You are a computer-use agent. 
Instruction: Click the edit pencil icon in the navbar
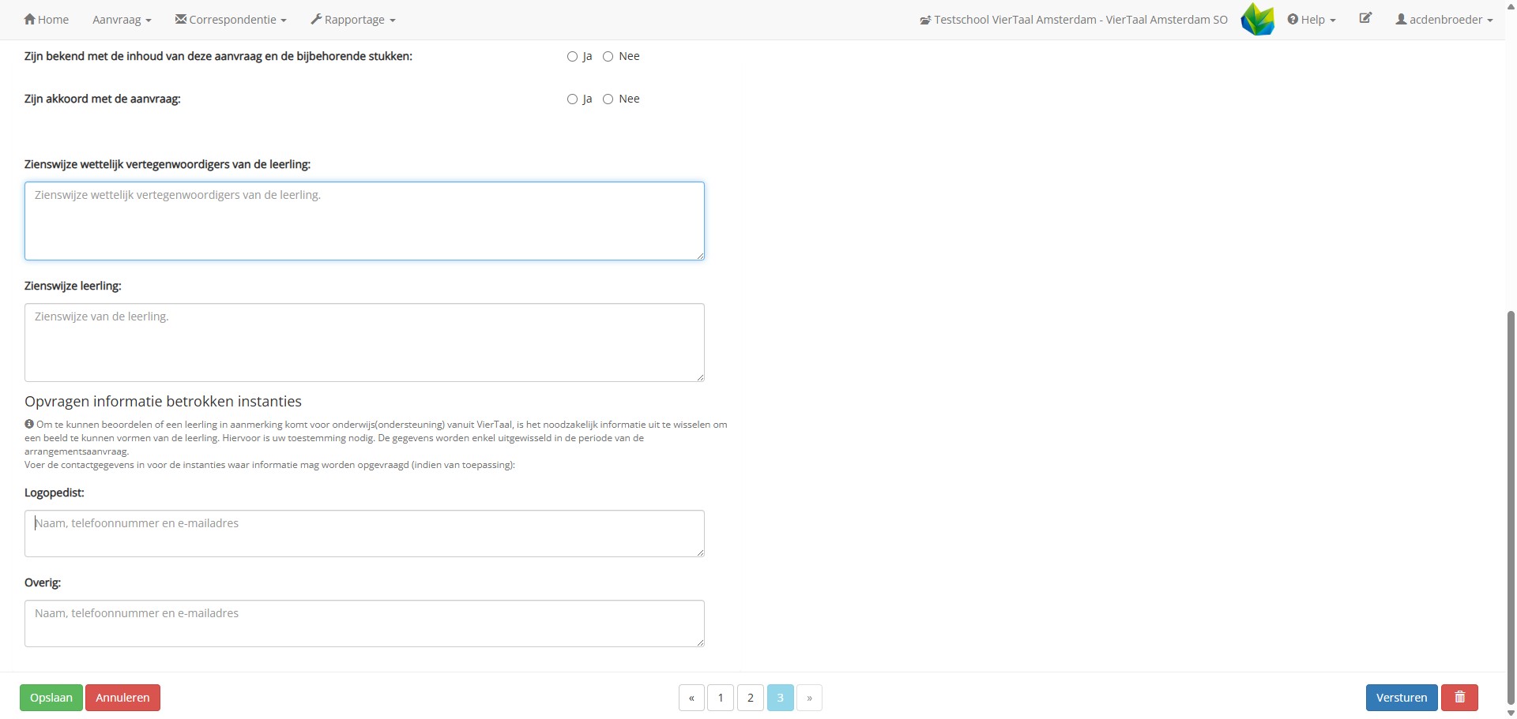pos(1365,18)
